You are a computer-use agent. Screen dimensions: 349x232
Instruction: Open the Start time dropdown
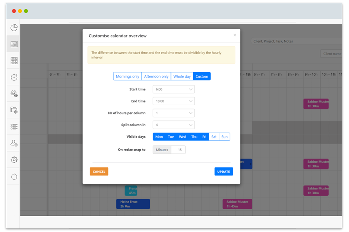173,89
